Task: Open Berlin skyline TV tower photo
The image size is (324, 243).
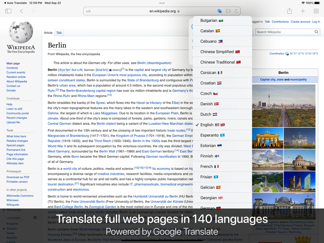Action: tap(284, 106)
